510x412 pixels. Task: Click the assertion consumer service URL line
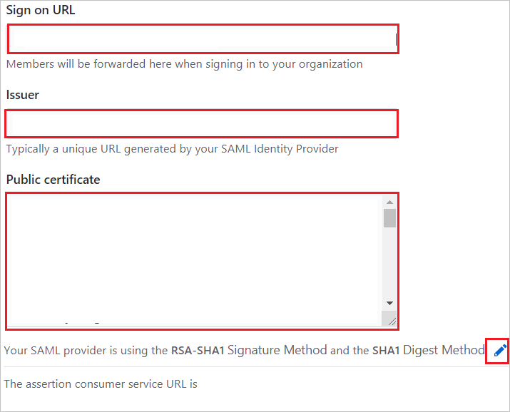tap(101, 383)
